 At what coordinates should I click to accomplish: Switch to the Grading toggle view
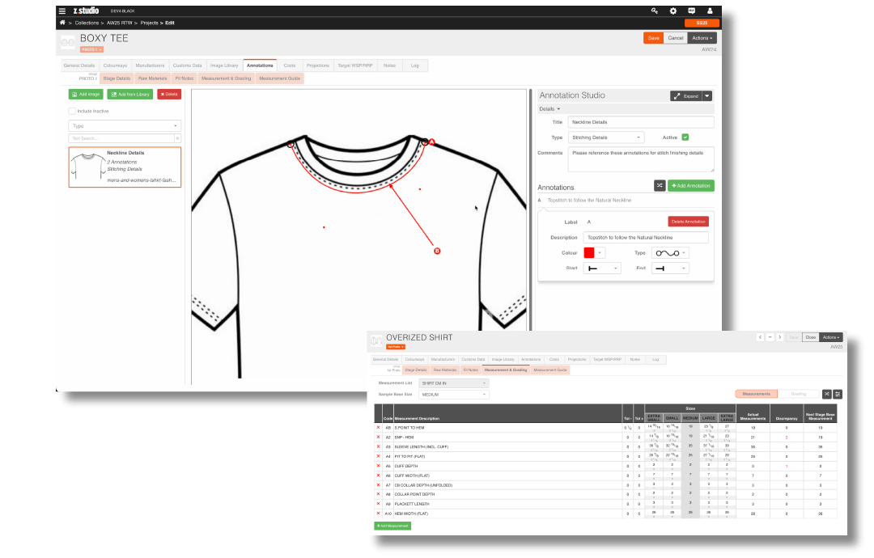[x=798, y=394]
